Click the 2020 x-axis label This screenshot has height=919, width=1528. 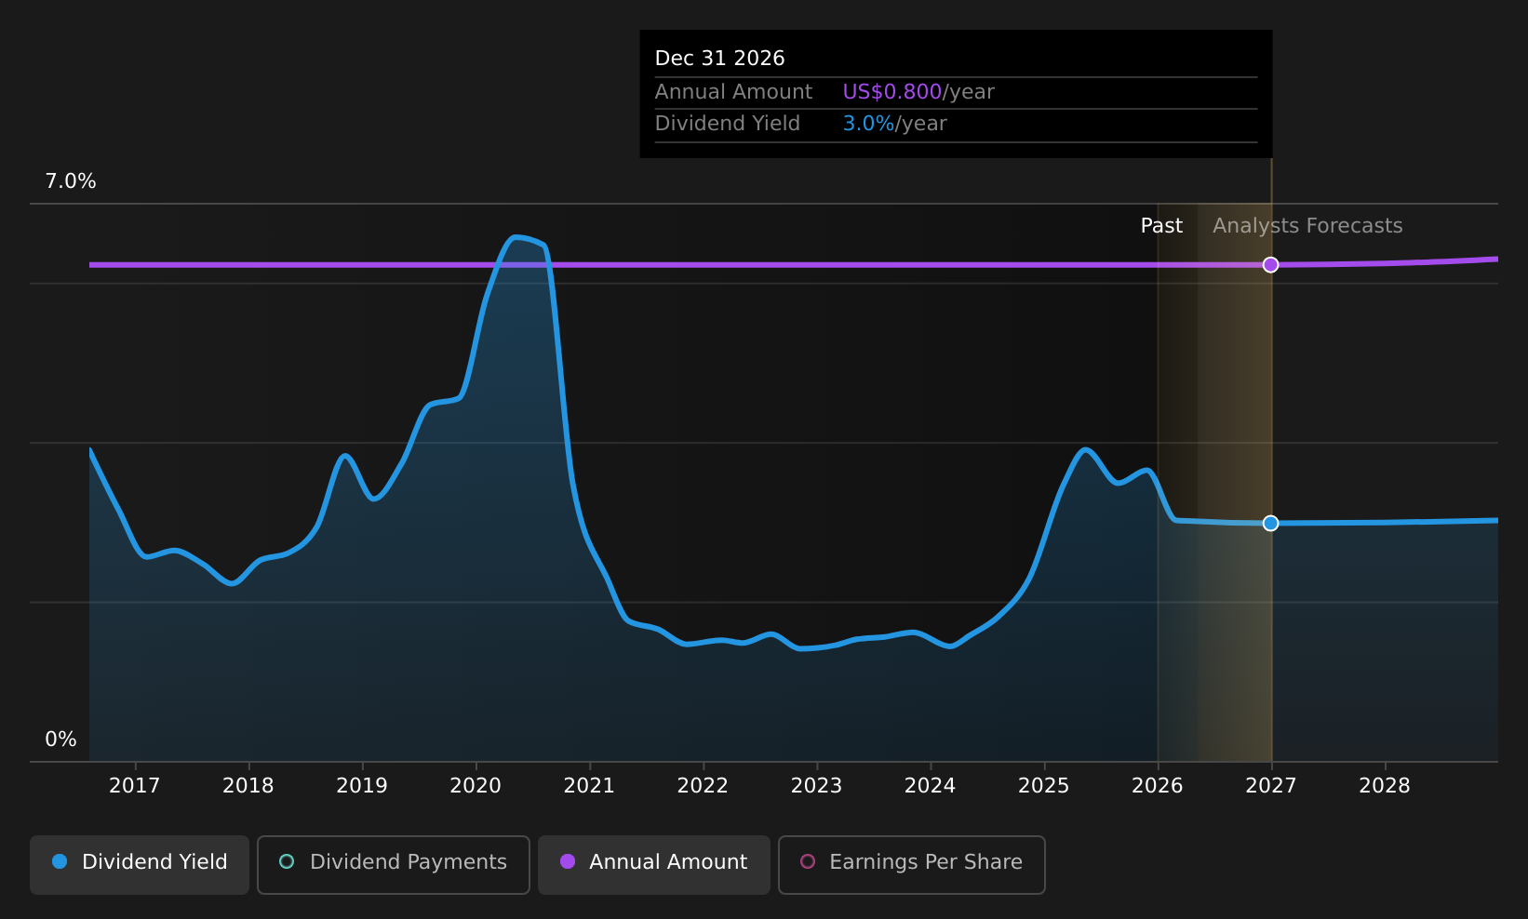pos(476,786)
